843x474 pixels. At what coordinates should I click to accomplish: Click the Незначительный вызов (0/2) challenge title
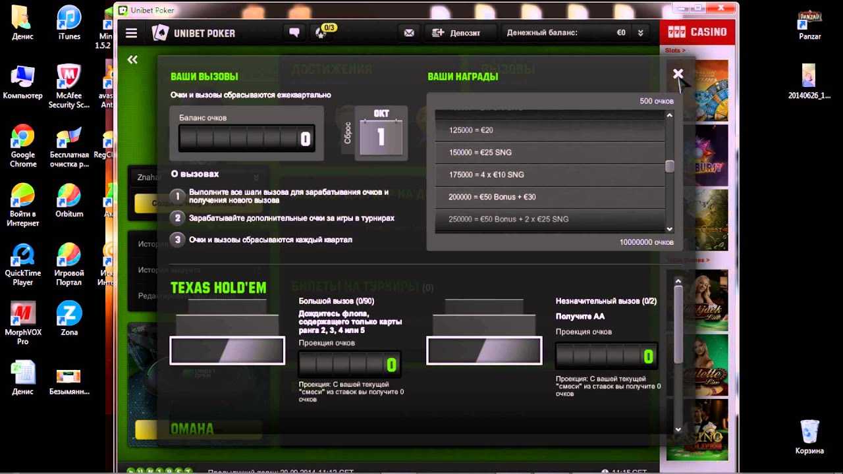(x=606, y=301)
